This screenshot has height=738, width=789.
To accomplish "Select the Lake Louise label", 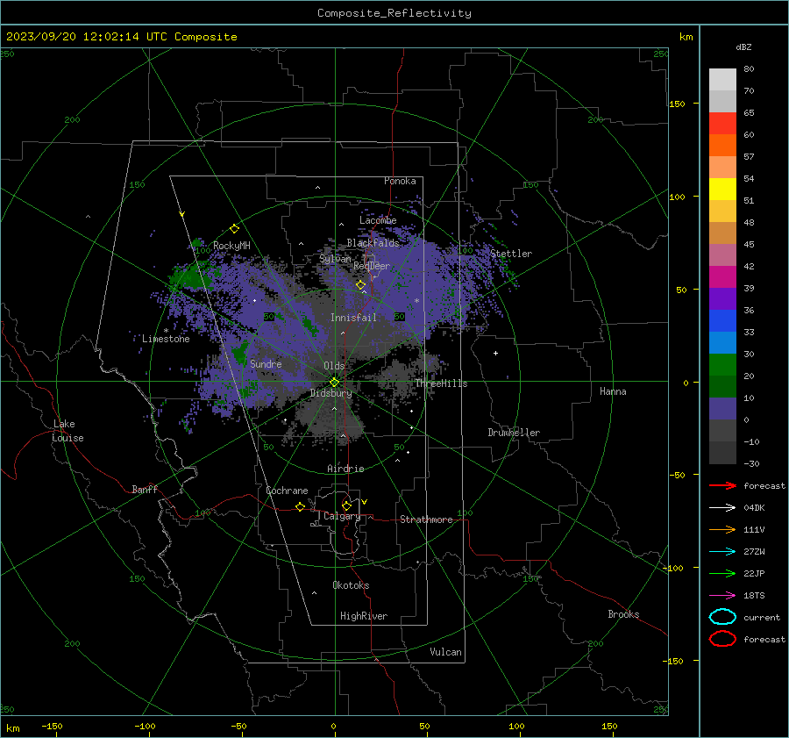I will coord(68,431).
